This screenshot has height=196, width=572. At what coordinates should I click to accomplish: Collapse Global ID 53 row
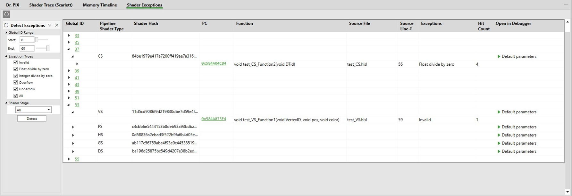(x=69, y=105)
